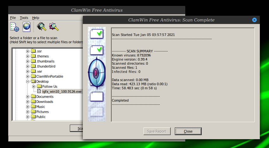Select the ClamWinPortable folder

click(50, 76)
